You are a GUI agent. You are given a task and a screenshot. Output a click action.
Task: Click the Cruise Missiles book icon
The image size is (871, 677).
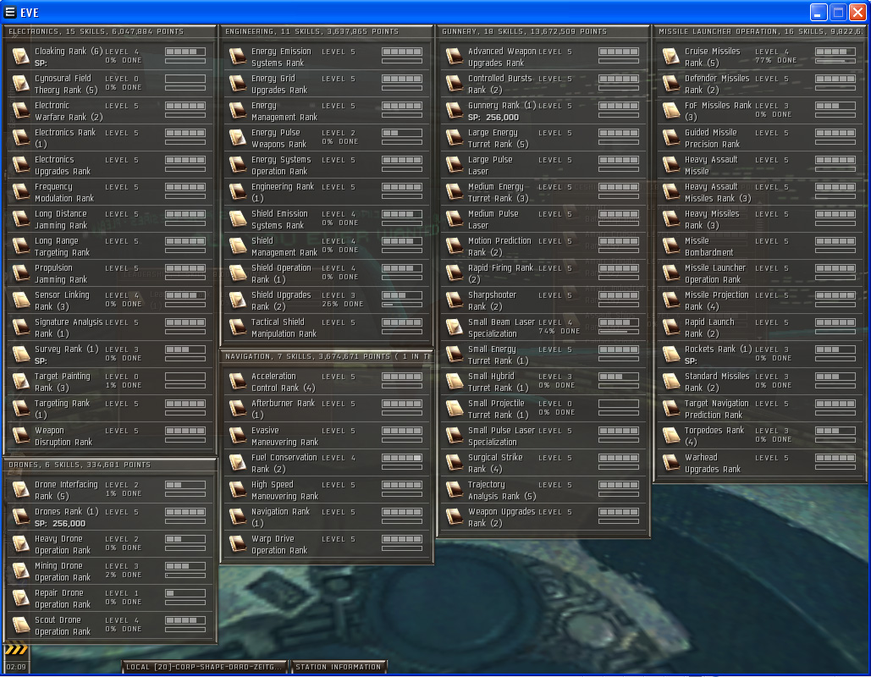[670, 56]
